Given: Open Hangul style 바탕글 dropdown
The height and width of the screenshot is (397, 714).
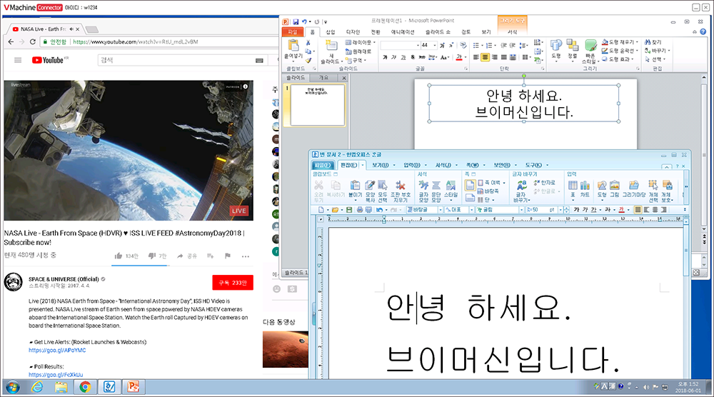Looking at the screenshot, I should (x=441, y=210).
